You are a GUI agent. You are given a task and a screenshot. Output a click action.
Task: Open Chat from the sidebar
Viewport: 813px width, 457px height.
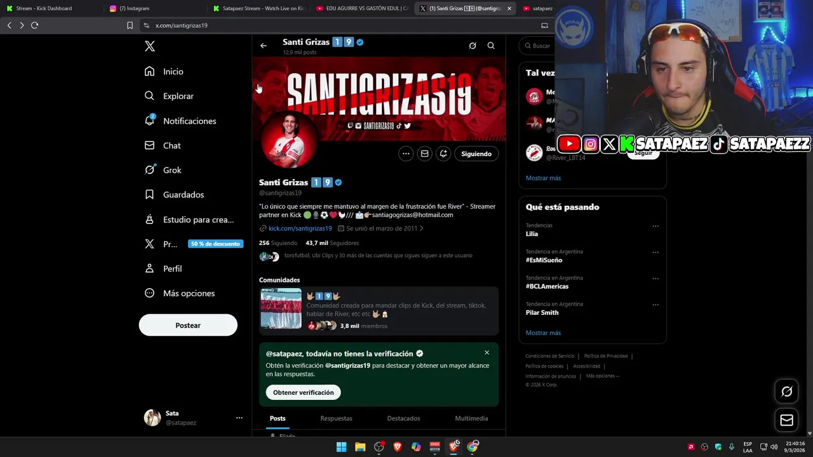click(x=163, y=145)
